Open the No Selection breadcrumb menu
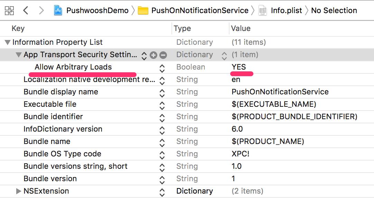Screen dimensions: 374x206 (334, 10)
